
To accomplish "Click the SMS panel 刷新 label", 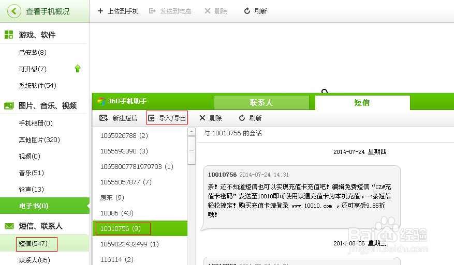I will click(x=255, y=118).
